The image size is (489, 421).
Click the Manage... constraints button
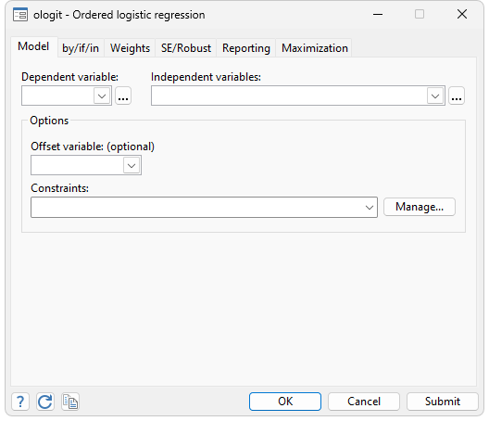(x=420, y=207)
